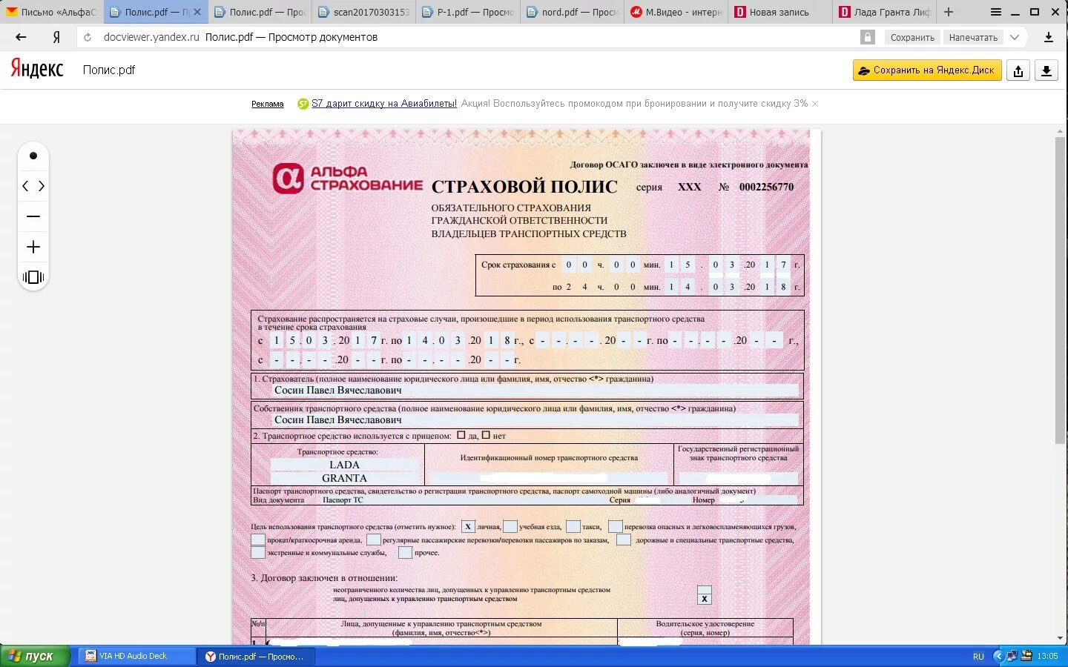Click the S7 ad icon
The image size is (1068, 667).
pos(303,104)
